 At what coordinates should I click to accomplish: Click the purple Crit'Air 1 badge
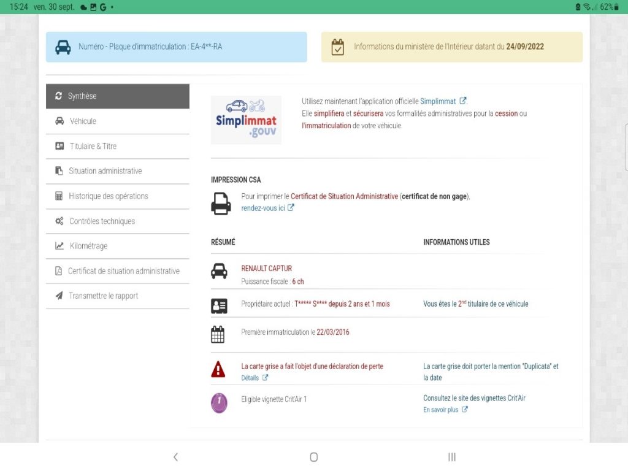pyautogui.click(x=219, y=403)
